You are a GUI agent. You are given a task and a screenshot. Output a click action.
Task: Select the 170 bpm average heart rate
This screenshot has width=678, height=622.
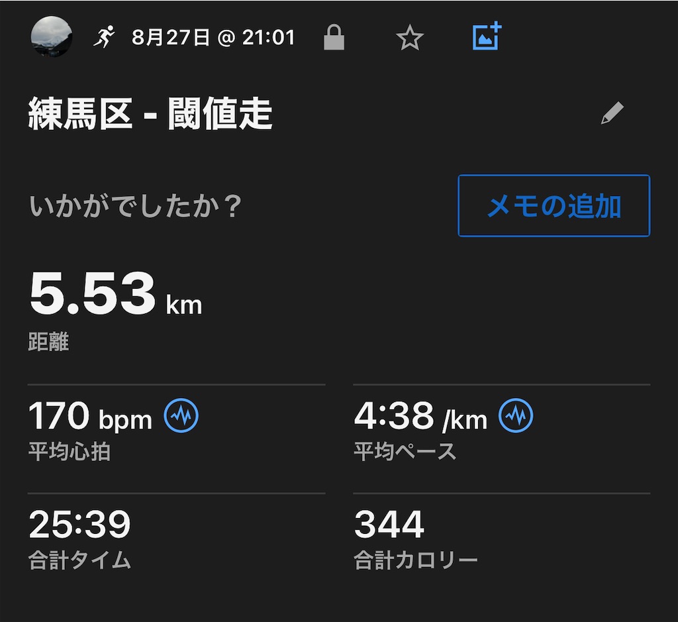point(90,416)
